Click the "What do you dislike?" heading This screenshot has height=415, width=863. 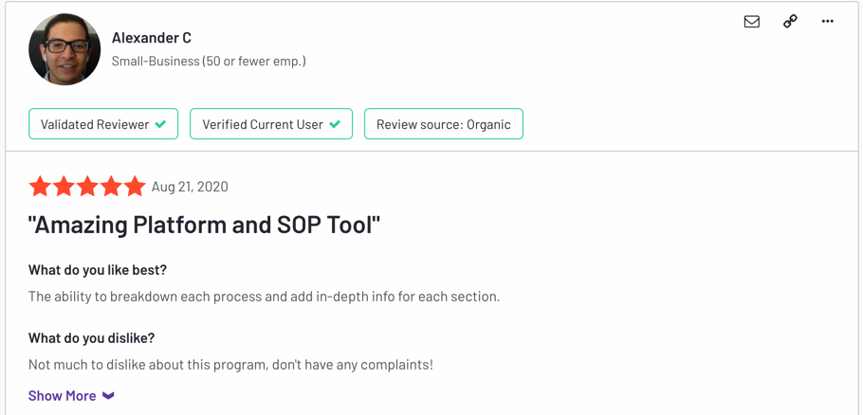tap(91, 338)
